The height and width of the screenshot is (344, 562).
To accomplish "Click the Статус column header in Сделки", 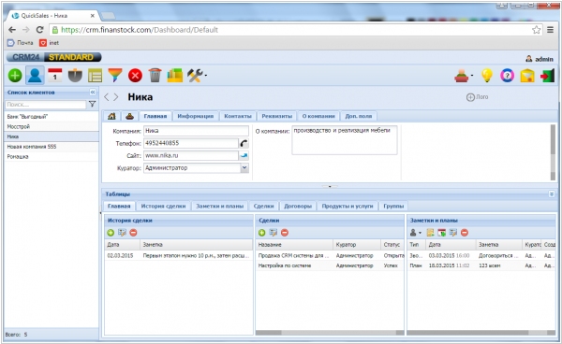I will (392, 245).
